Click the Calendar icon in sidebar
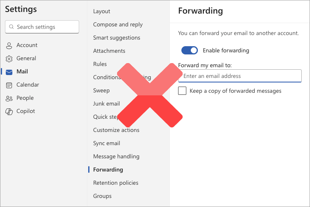The width and height of the screenshot is (310, 207). coord(9,85)
